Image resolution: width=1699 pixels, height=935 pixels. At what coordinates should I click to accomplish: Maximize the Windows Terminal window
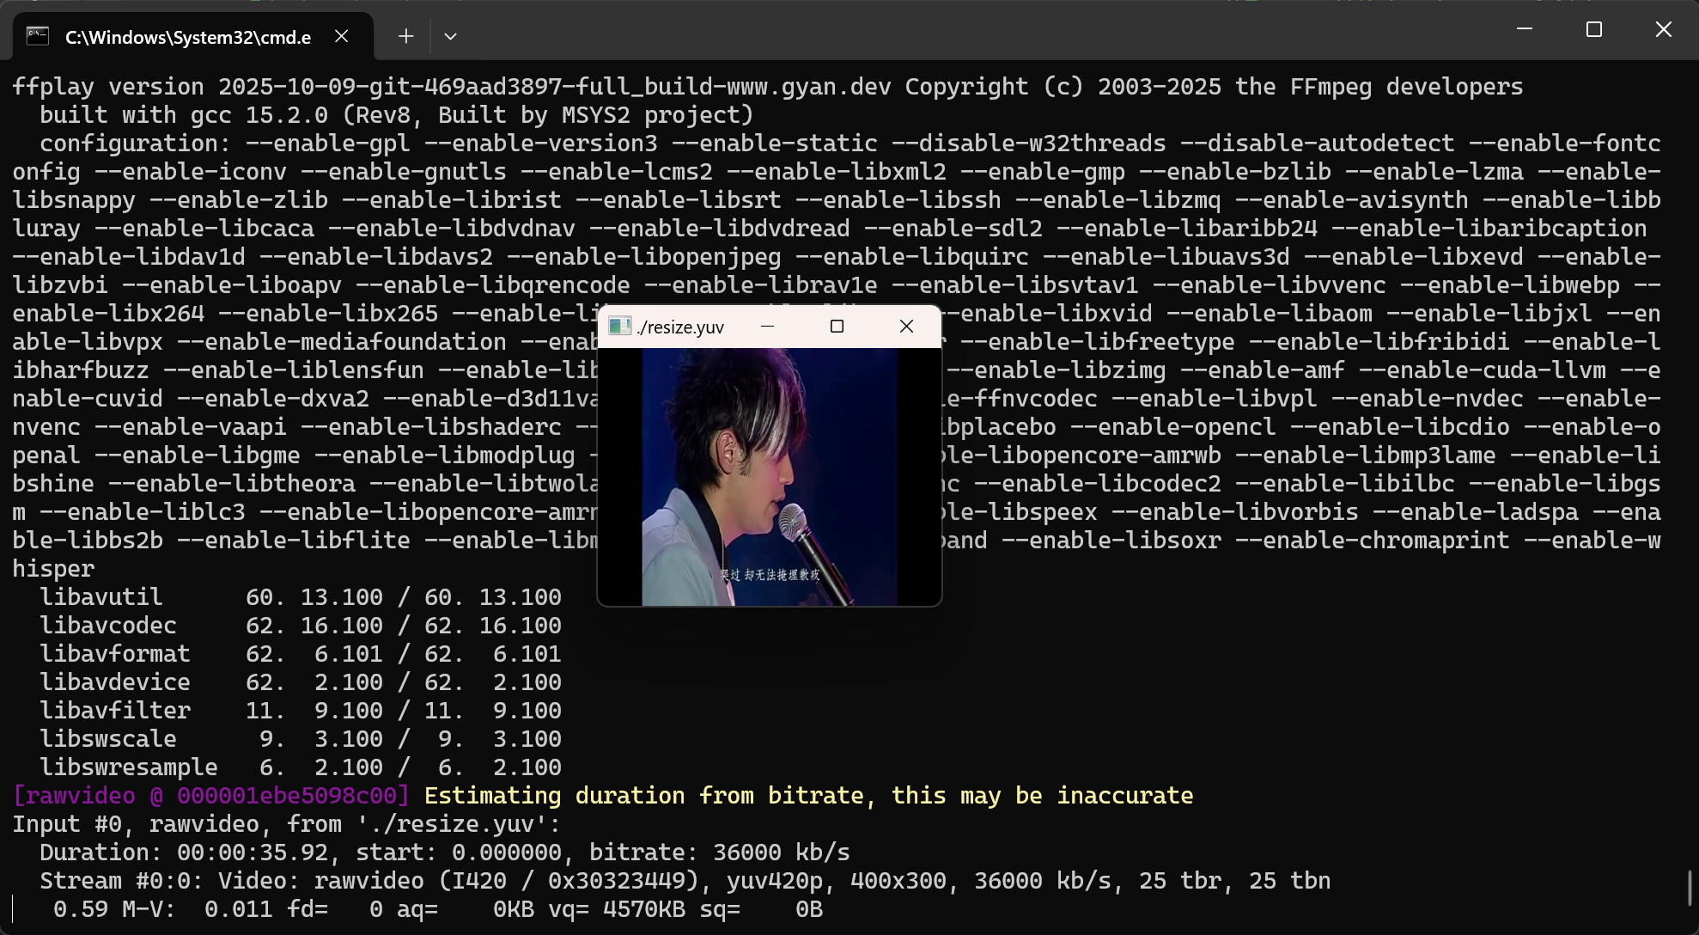[1594, 29]
